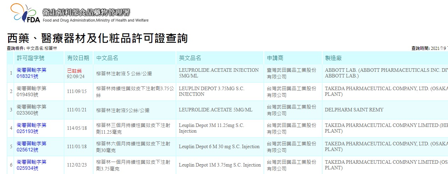
Task: Click the 製造廠 column header
Action: [x=333, y=58]
